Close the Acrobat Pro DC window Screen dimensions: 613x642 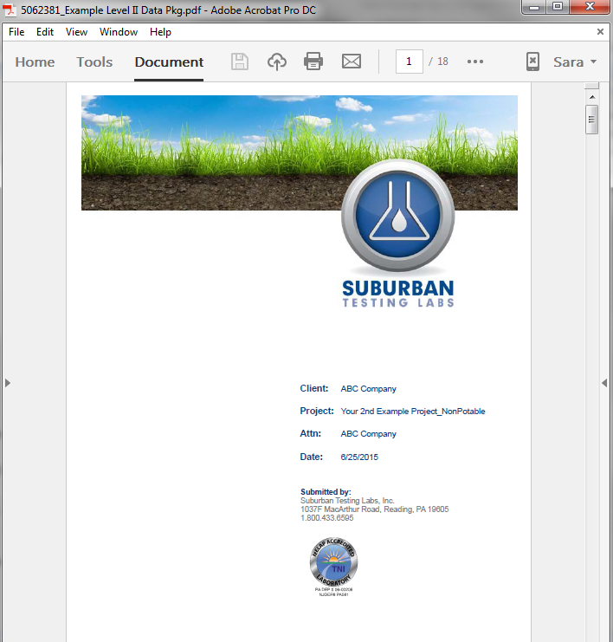(590, 7)
